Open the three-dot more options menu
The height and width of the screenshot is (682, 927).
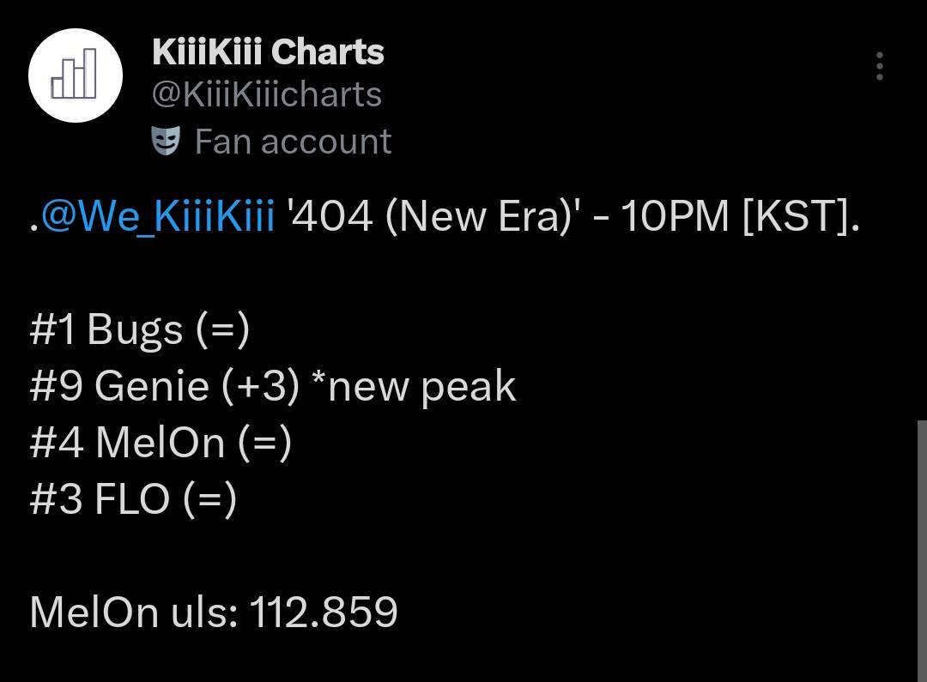(879, 66)
